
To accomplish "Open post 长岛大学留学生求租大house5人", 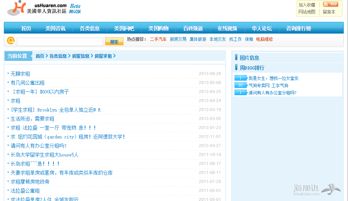I will 44,155.
